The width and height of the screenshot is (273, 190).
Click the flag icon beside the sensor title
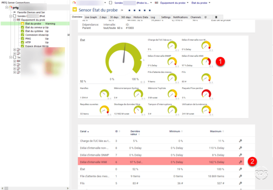click(122, 10)
